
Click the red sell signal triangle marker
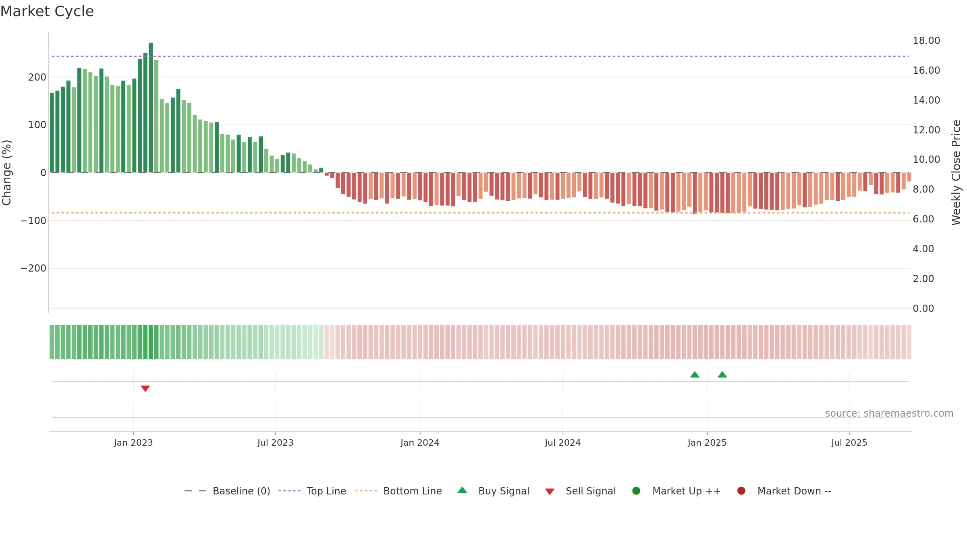click(x=145, y=388)
